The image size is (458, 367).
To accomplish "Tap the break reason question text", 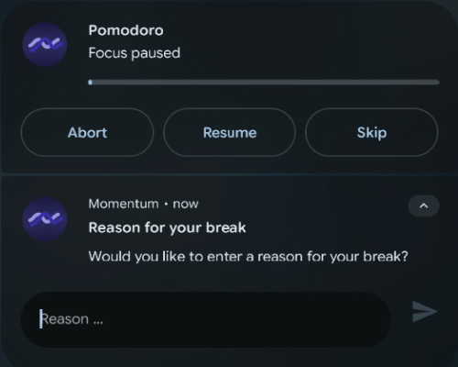I will (248, 256).
